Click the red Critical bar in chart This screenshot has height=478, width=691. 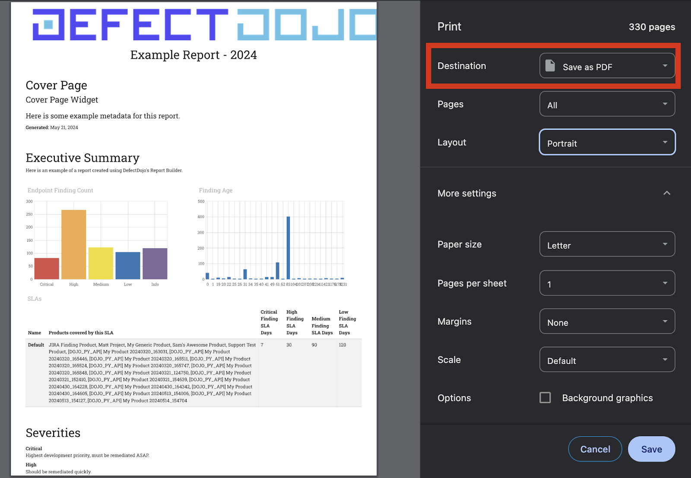click(47, 269)
